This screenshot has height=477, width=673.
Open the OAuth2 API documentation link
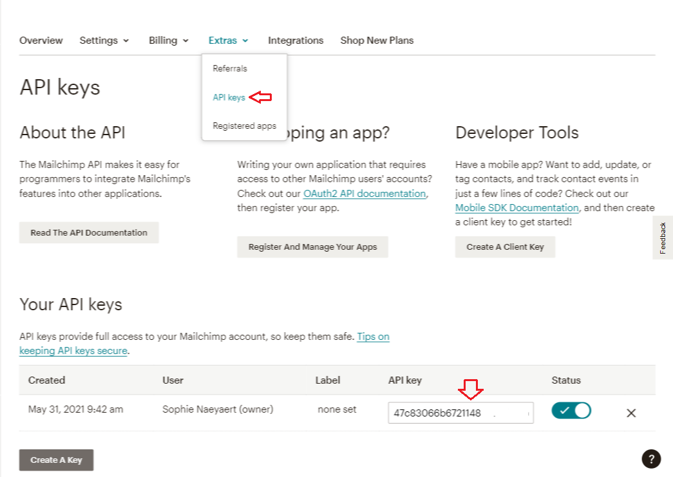tap(365, 194)
